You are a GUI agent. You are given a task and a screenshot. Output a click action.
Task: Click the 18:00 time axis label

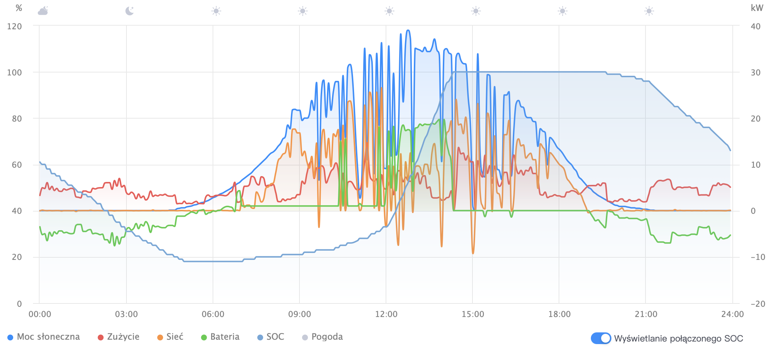[559, 314]
